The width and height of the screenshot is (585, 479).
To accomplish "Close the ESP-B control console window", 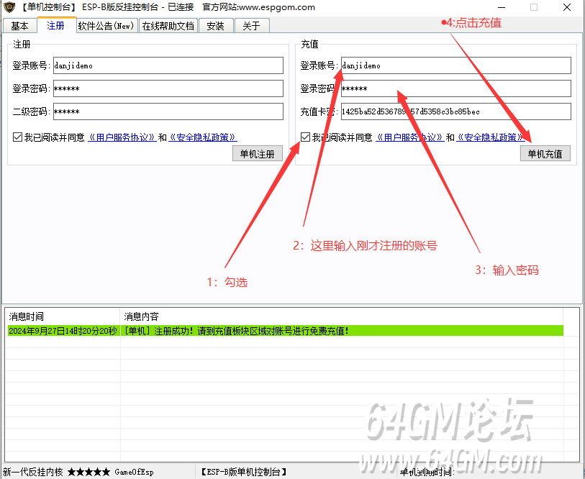I will pos(567,7).
